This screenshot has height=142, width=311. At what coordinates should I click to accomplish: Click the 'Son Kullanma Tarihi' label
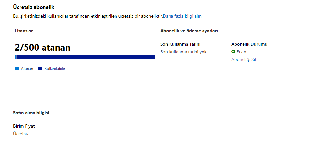point(180,44)
